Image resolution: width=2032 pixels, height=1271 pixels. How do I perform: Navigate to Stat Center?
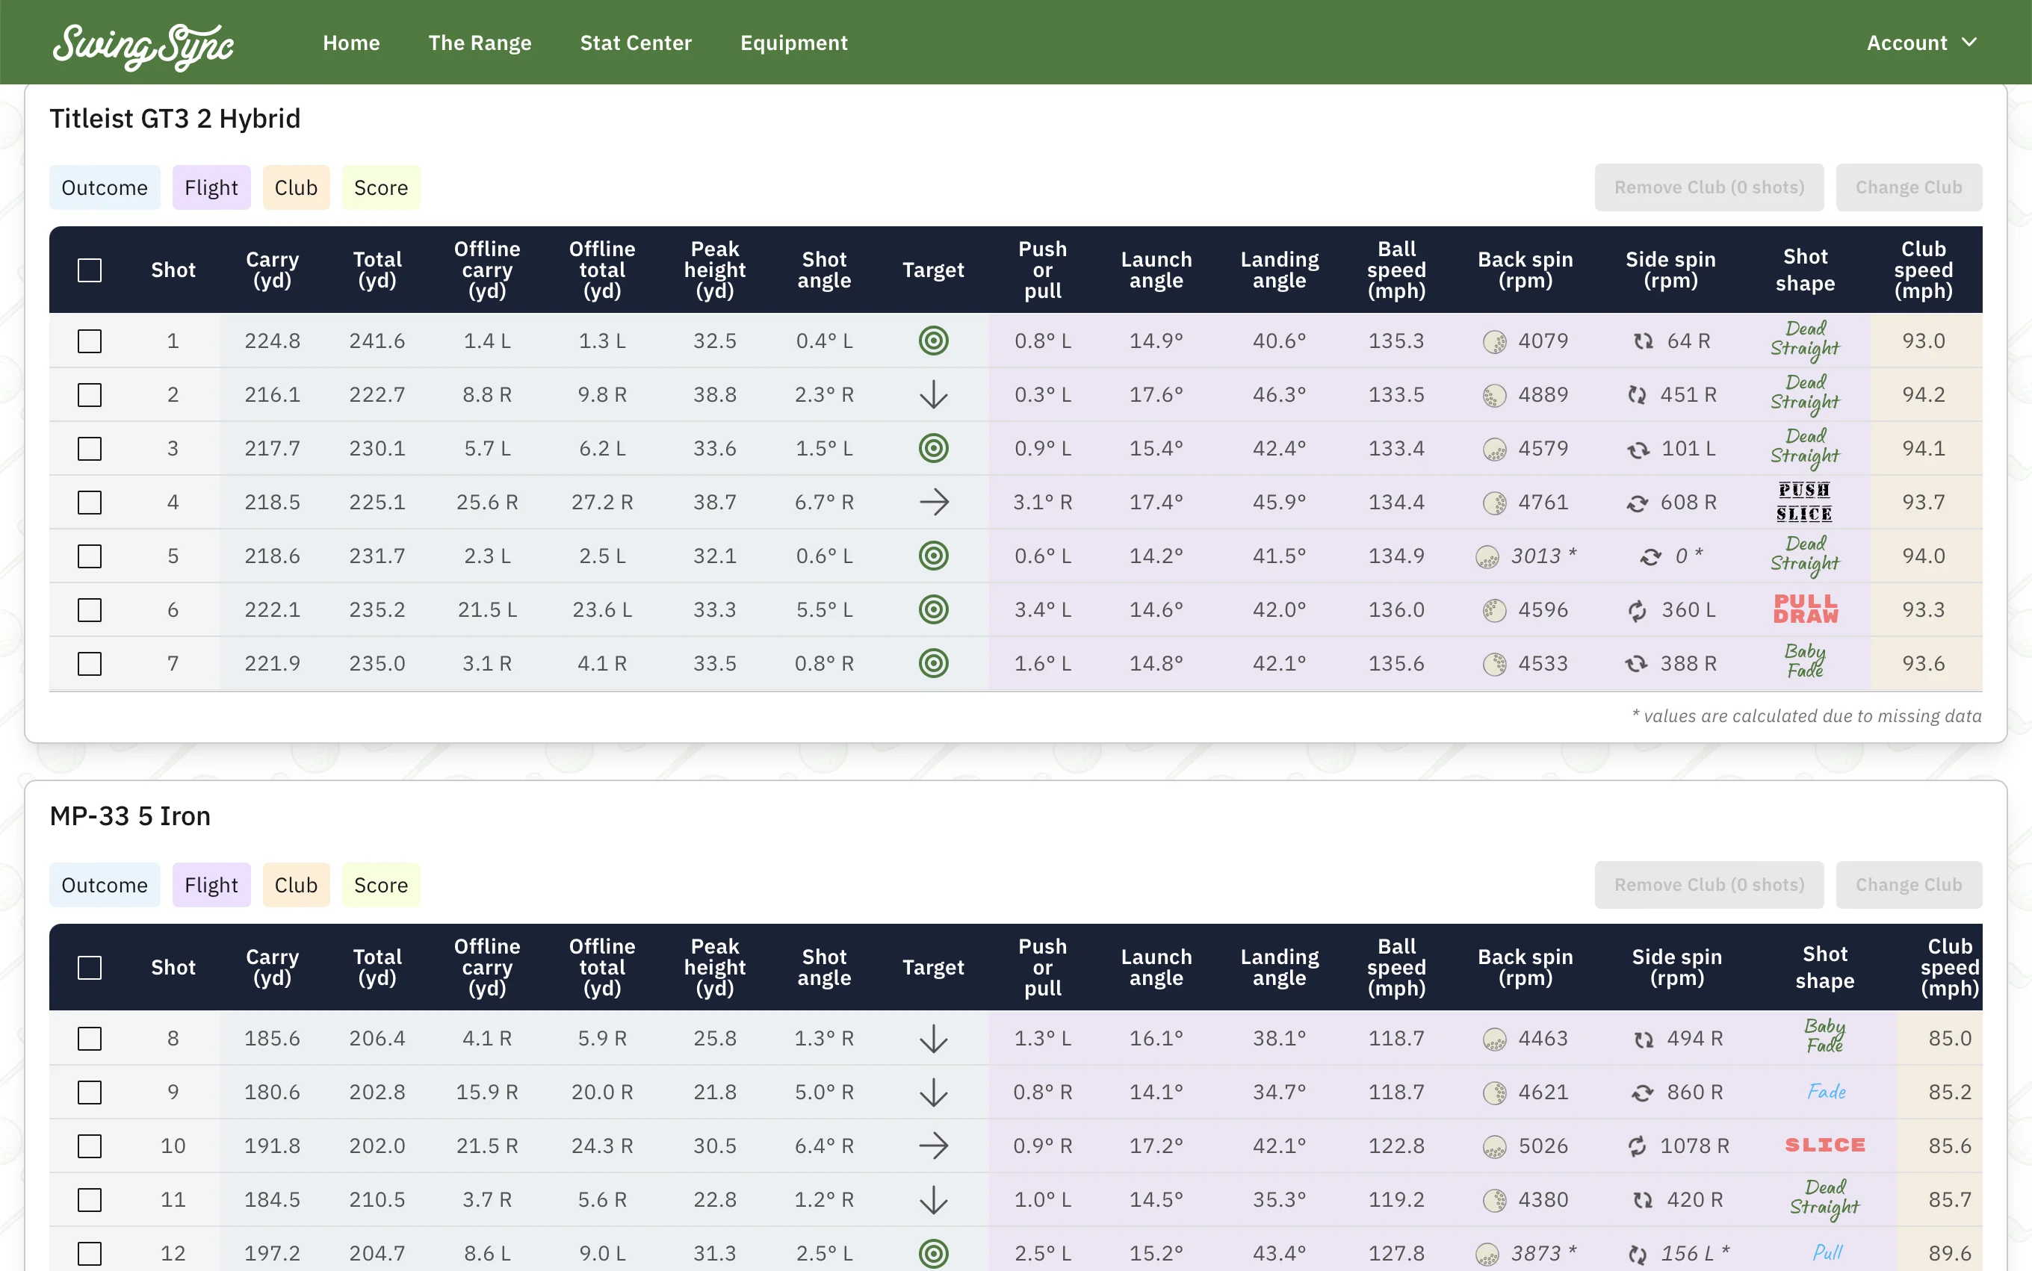pos(636,42)
